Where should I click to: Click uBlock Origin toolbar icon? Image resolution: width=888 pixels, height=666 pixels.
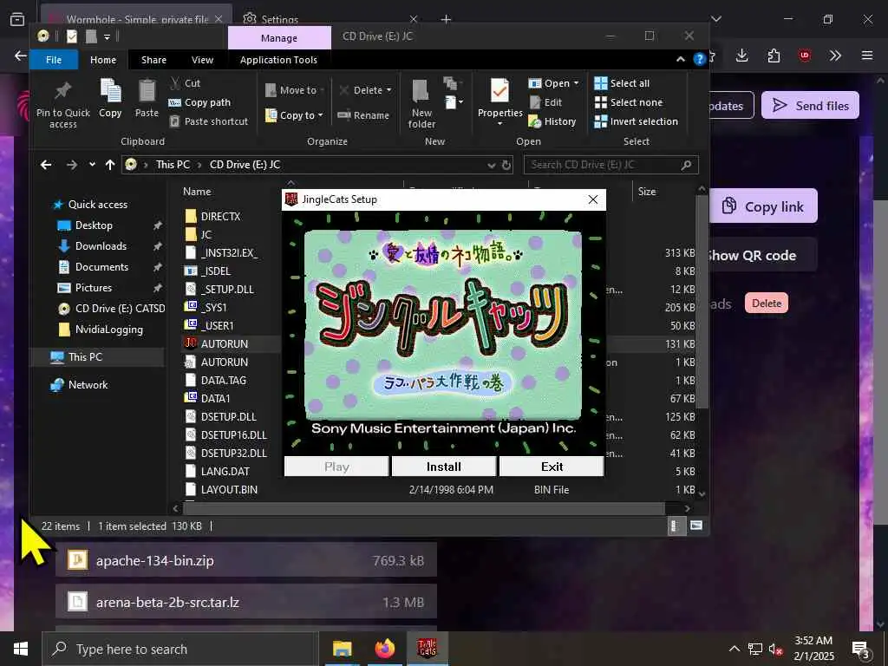click(804, 55)
